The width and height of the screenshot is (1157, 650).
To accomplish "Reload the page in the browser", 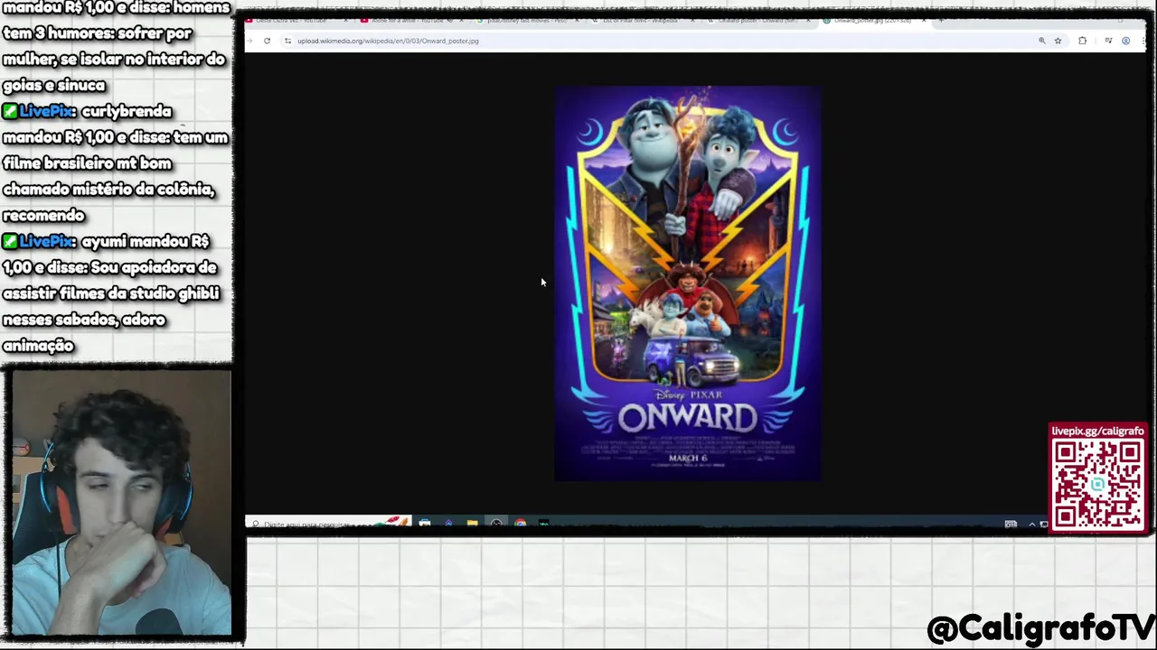I will point(267,41).
